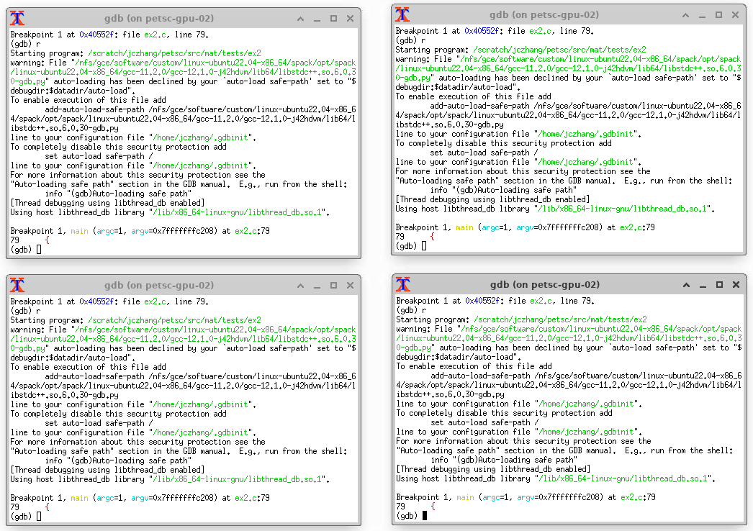The width and height of the screenshot is (753, 531).
Task: Click the X icon in top-left gdb window
Action: tap(17, 18)
